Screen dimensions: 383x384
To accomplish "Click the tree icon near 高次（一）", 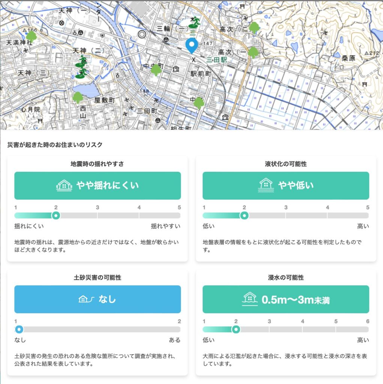I will 253,52.
